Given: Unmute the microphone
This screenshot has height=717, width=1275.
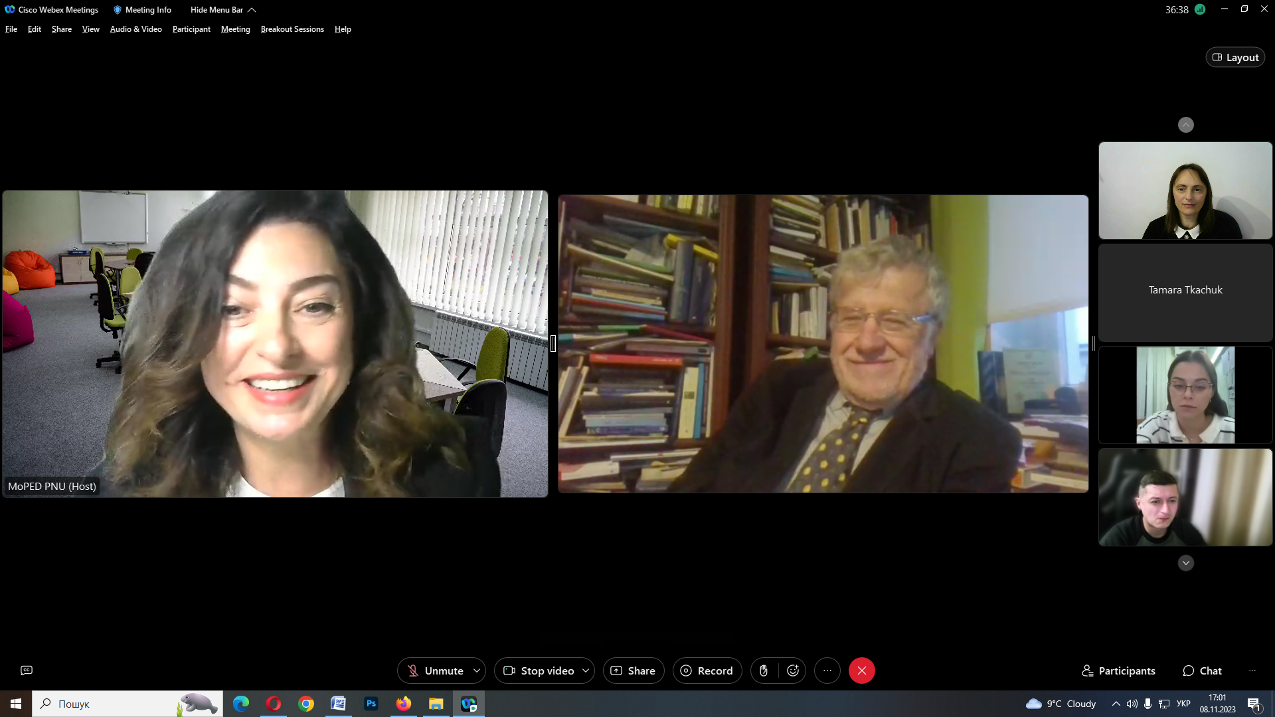Looking at the screenshot, I should tap(435, 671).
